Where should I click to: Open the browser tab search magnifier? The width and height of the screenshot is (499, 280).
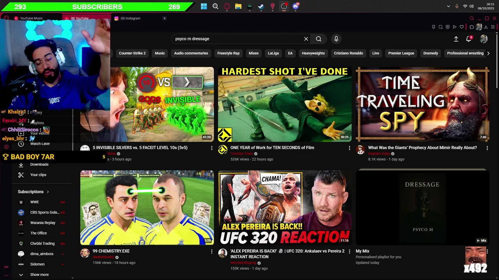[x=472, y=18]
